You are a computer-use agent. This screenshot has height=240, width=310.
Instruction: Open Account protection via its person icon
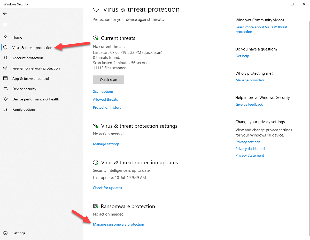click(x=5, y=58)
